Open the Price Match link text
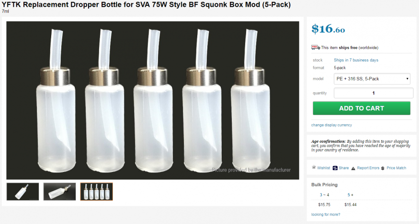Screen dimensions: 419x224 tap(396, 168)
